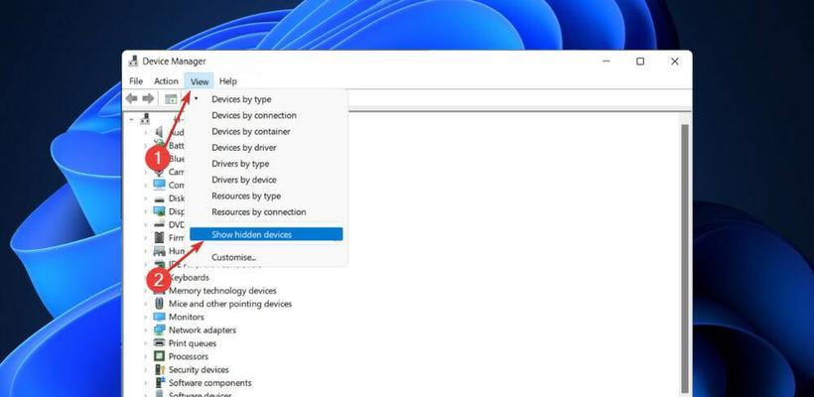
Task: Click the Disk drives category icon
Action: (x=160, y=198)
